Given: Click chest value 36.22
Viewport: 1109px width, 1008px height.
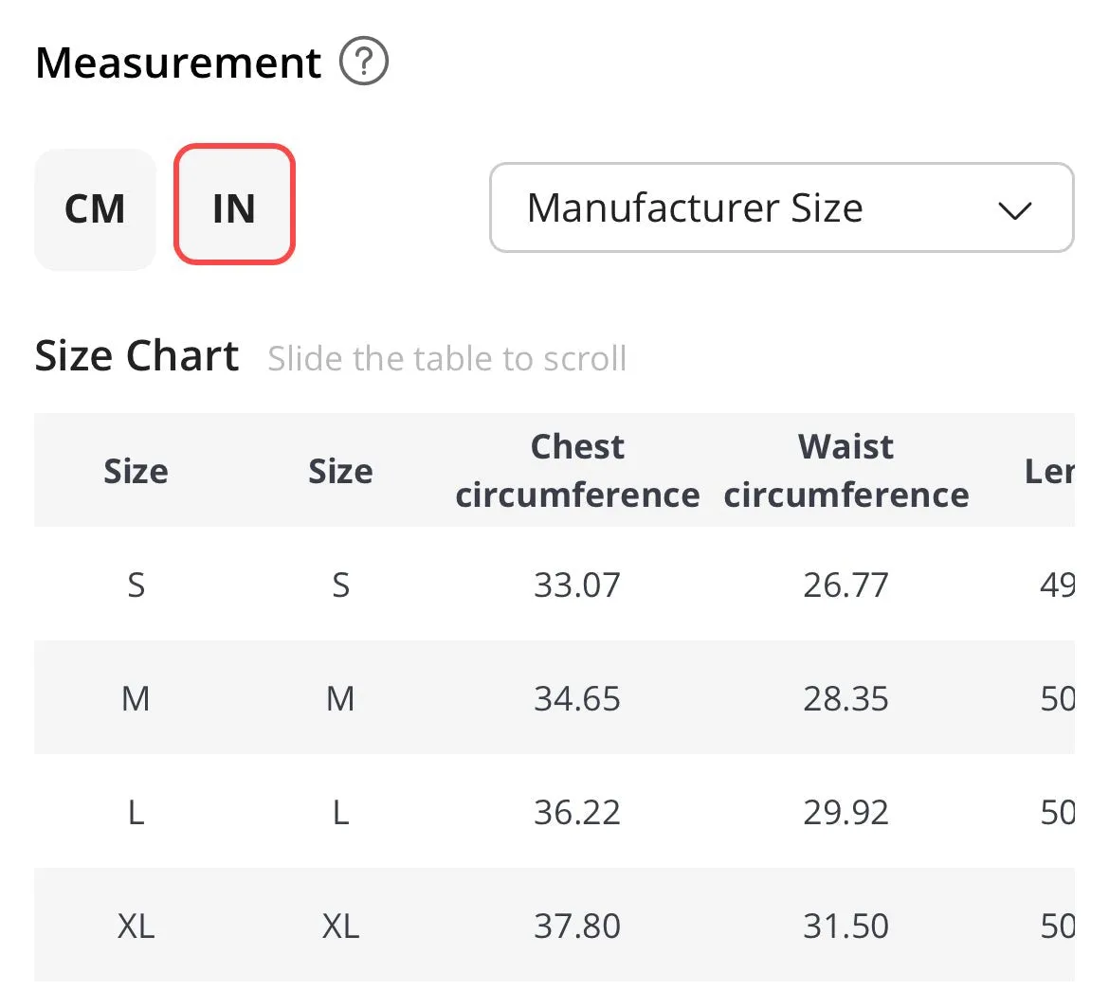Looking at the screenshot, I should [577, 812].
